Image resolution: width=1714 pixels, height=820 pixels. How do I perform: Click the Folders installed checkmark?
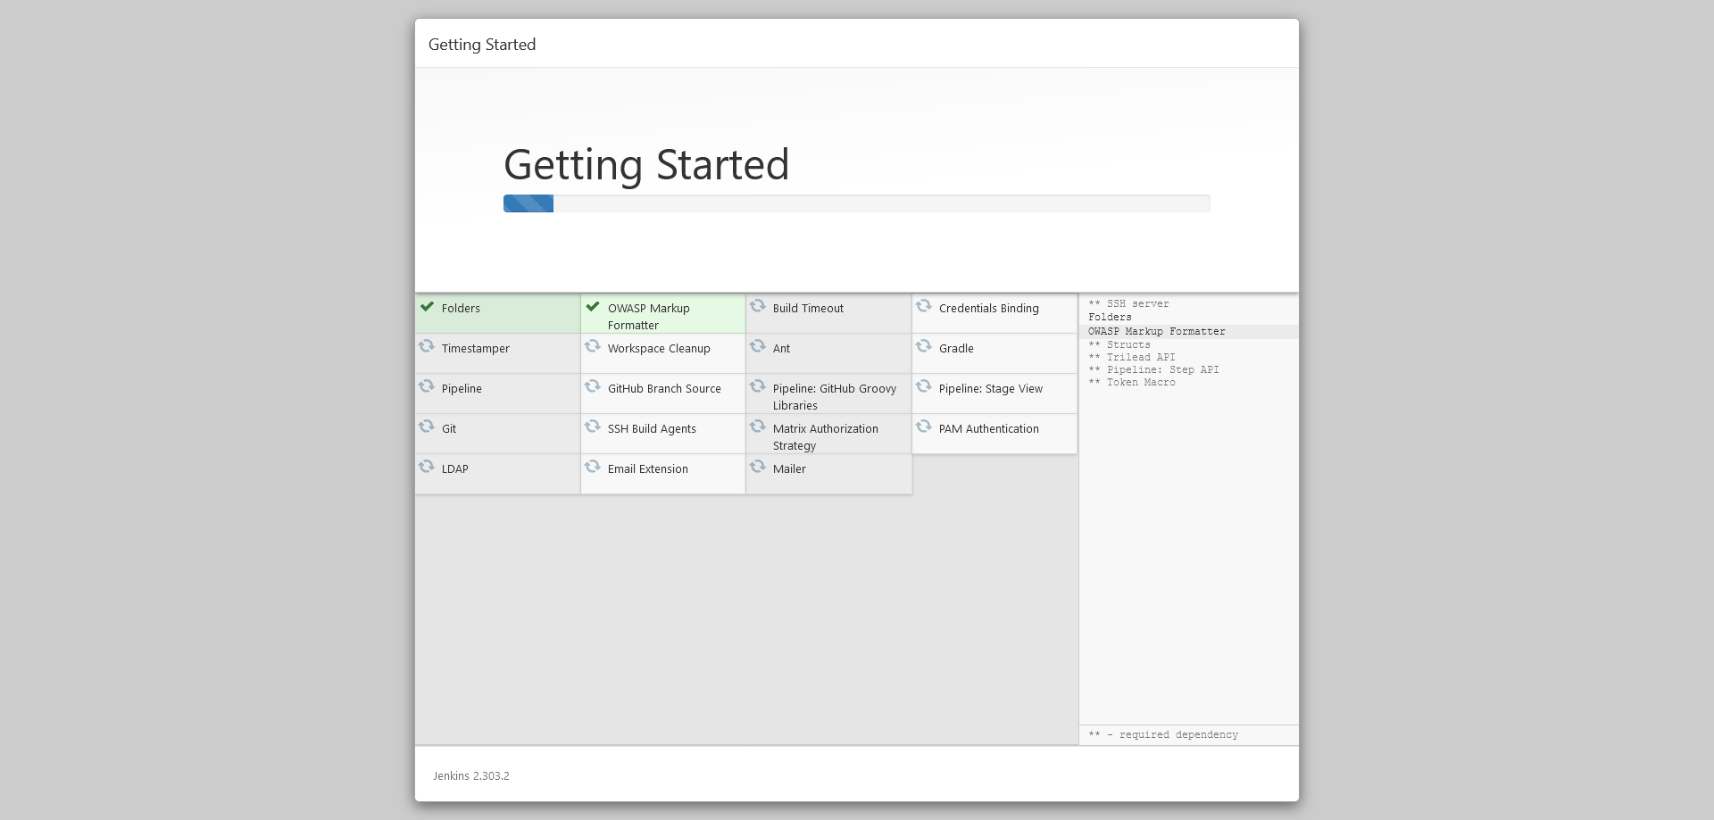427,306
